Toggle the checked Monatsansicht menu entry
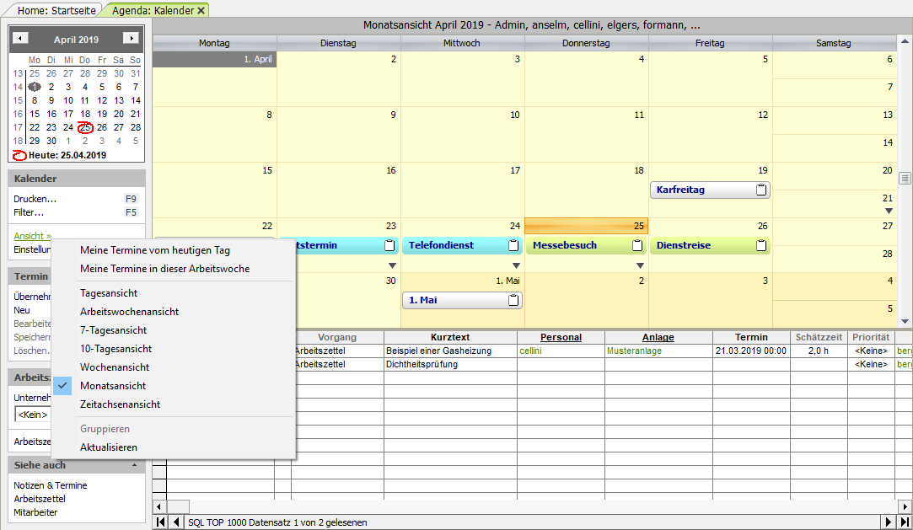The image size is (913, 530). (x=114, y=386)
